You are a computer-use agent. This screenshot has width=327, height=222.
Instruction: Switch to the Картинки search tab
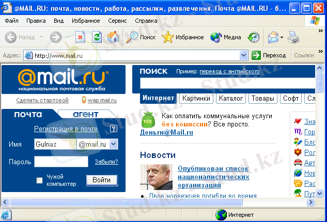(x=196, y=98)
